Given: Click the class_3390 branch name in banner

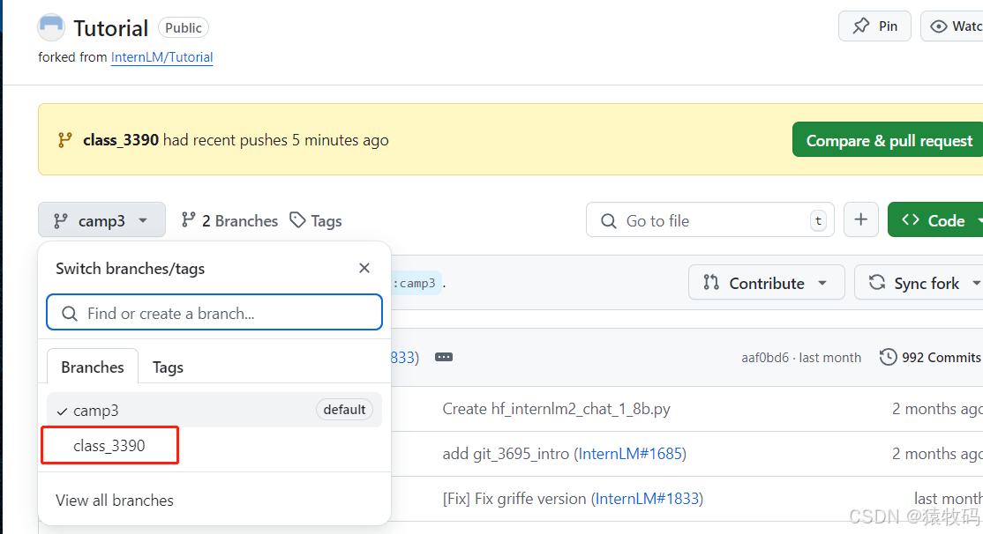Looking at the screenshot, I should point(120,139).
